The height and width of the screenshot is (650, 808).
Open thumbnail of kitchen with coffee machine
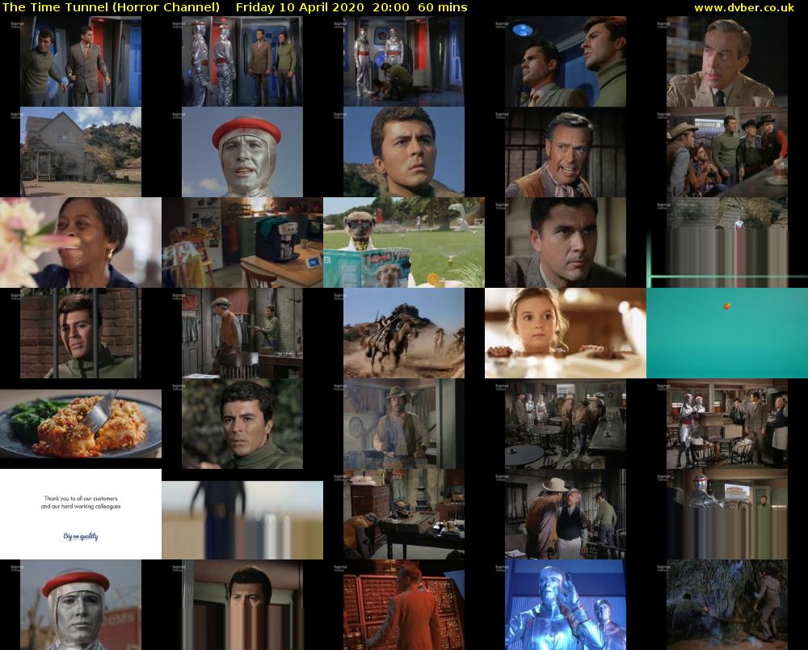click(x=242, y=243)
